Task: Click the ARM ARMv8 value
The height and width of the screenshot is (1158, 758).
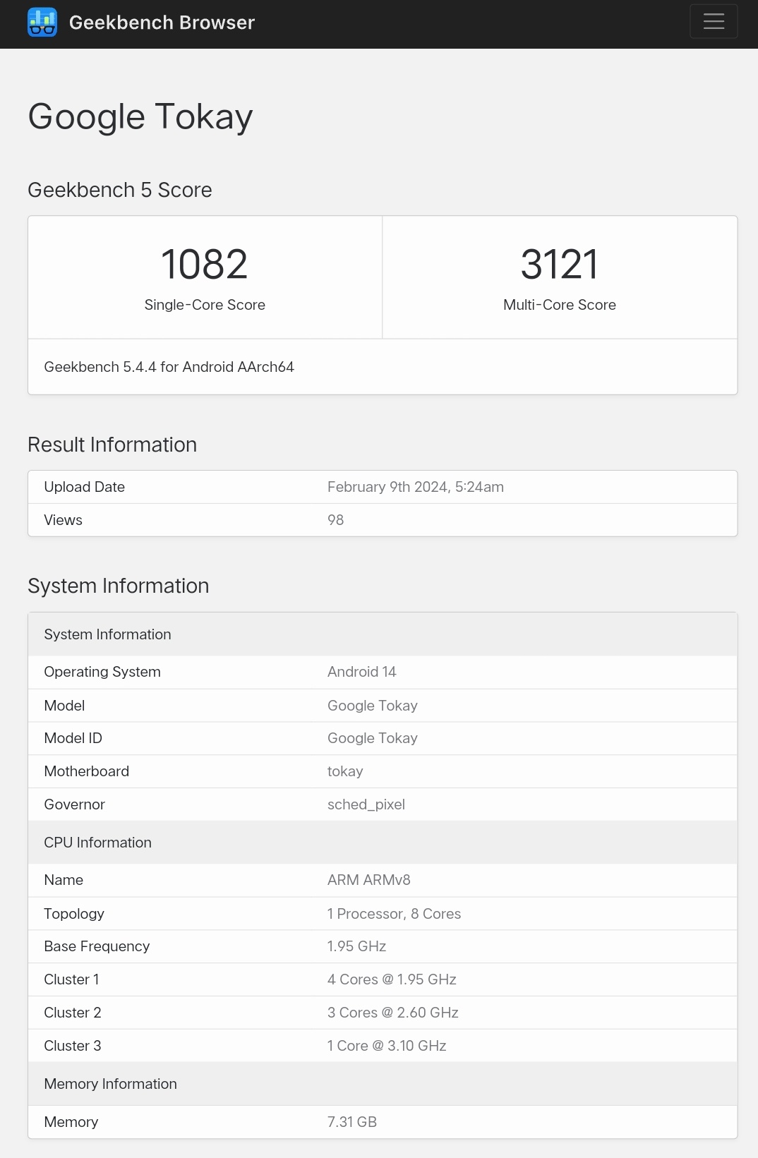Action: click(369, 880)
